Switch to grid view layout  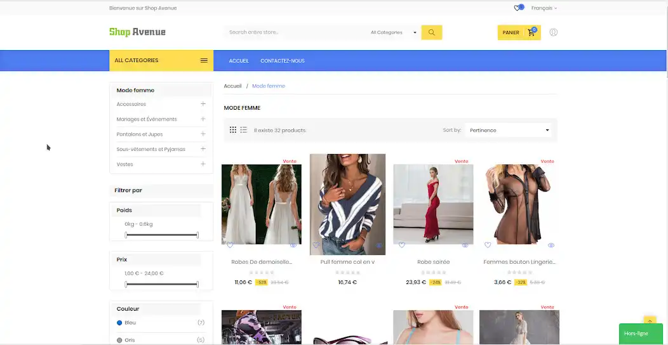click(233, 130)
